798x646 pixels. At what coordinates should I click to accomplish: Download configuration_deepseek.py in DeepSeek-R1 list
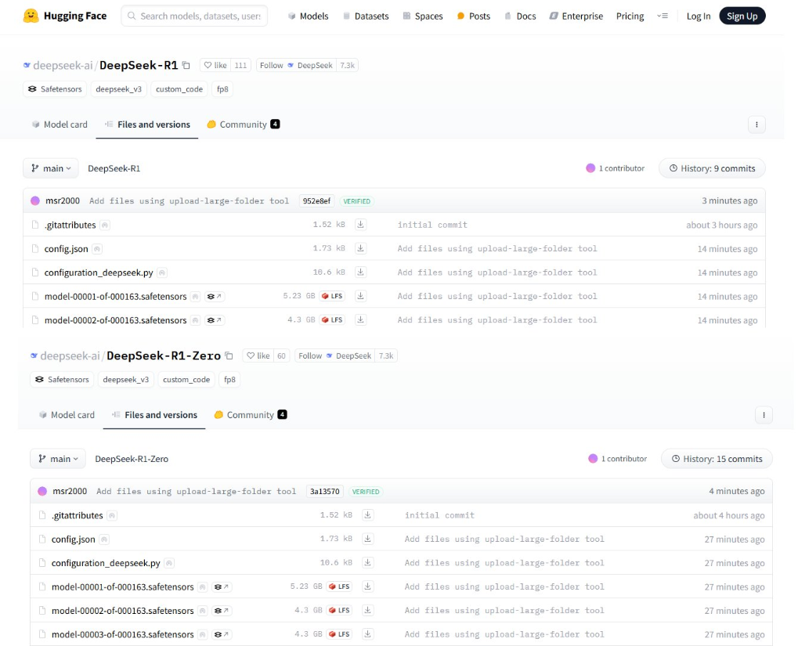(x=360, y=272)
